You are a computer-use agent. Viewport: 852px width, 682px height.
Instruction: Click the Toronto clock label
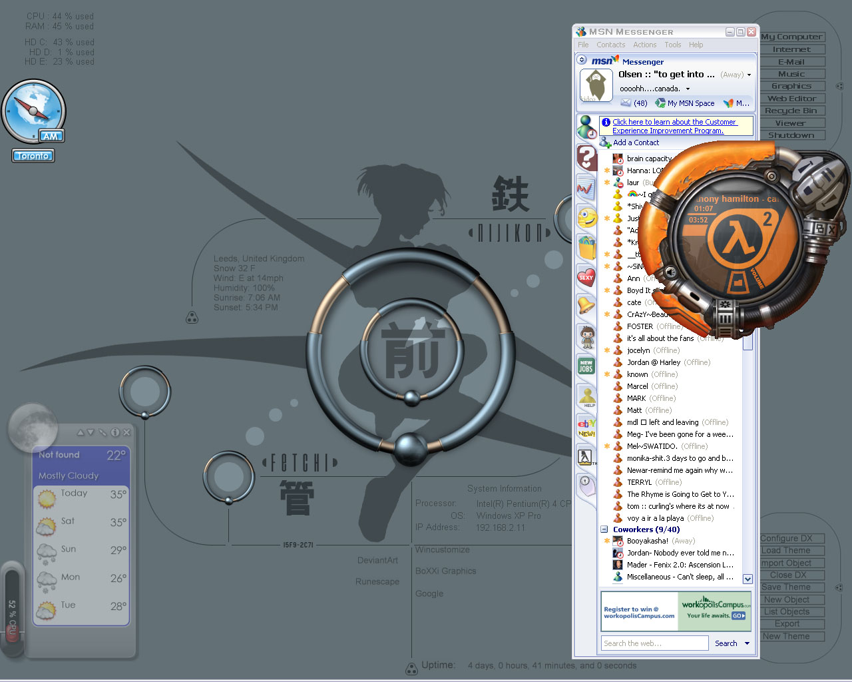pyautogui.click(x=33, y=156)
